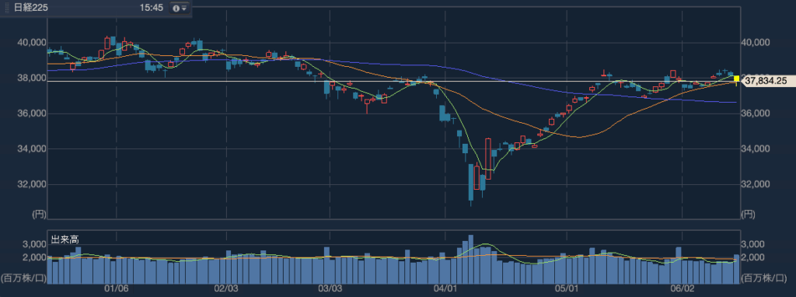Open the info dropdown next to 15:45
Viewport: 796px width, 297px height.
pos(180,8)
